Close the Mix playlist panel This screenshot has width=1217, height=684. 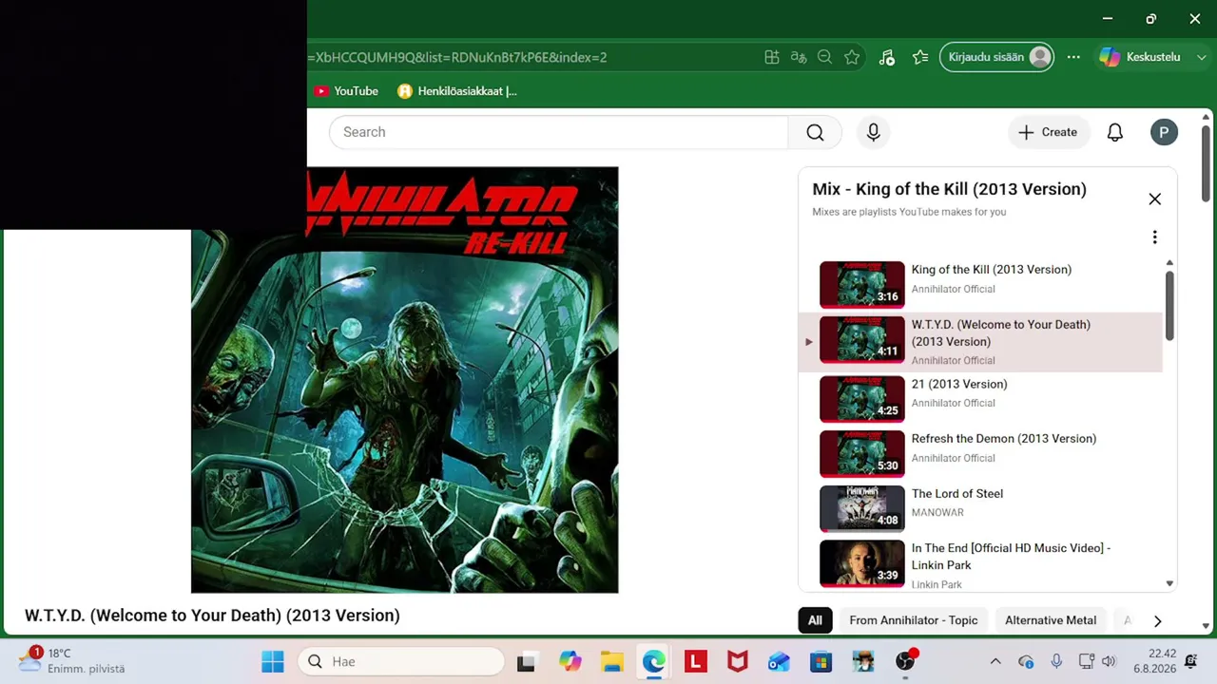[x=1154, y=199]
